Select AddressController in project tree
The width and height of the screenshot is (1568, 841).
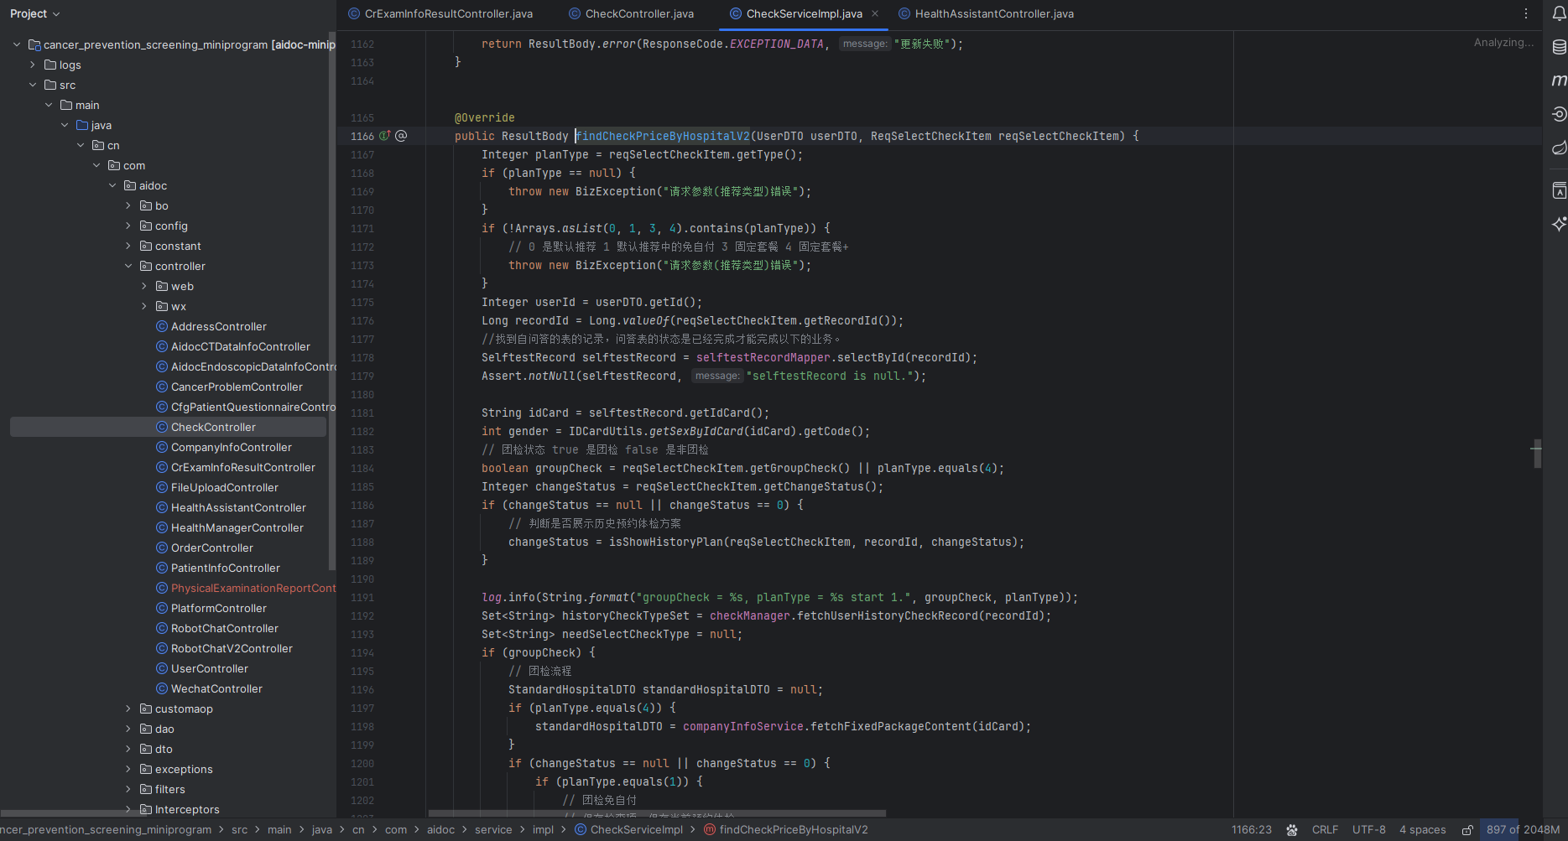coord(218,326)
